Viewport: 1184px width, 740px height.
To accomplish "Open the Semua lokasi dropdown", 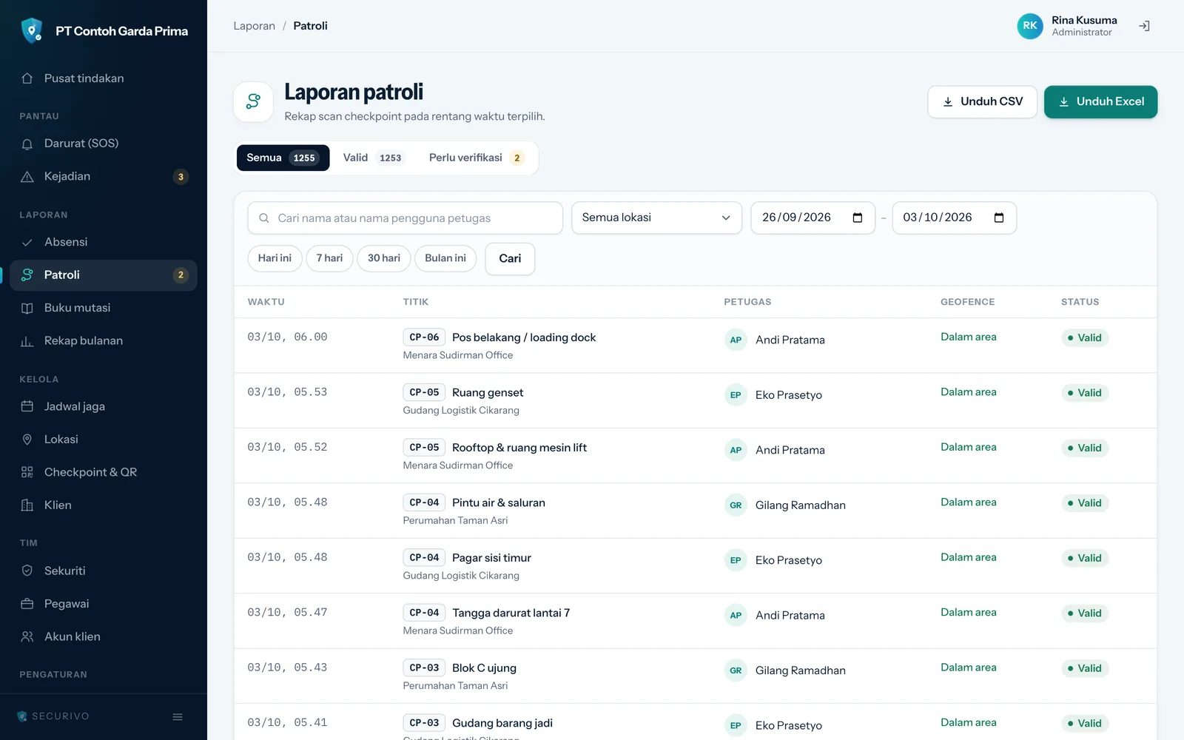I will click(x=656, y=218).
